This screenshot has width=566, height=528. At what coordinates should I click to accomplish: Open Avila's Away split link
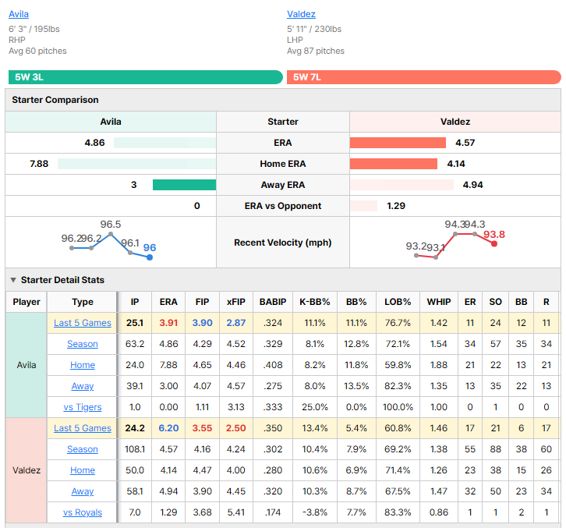click(83, 386)
